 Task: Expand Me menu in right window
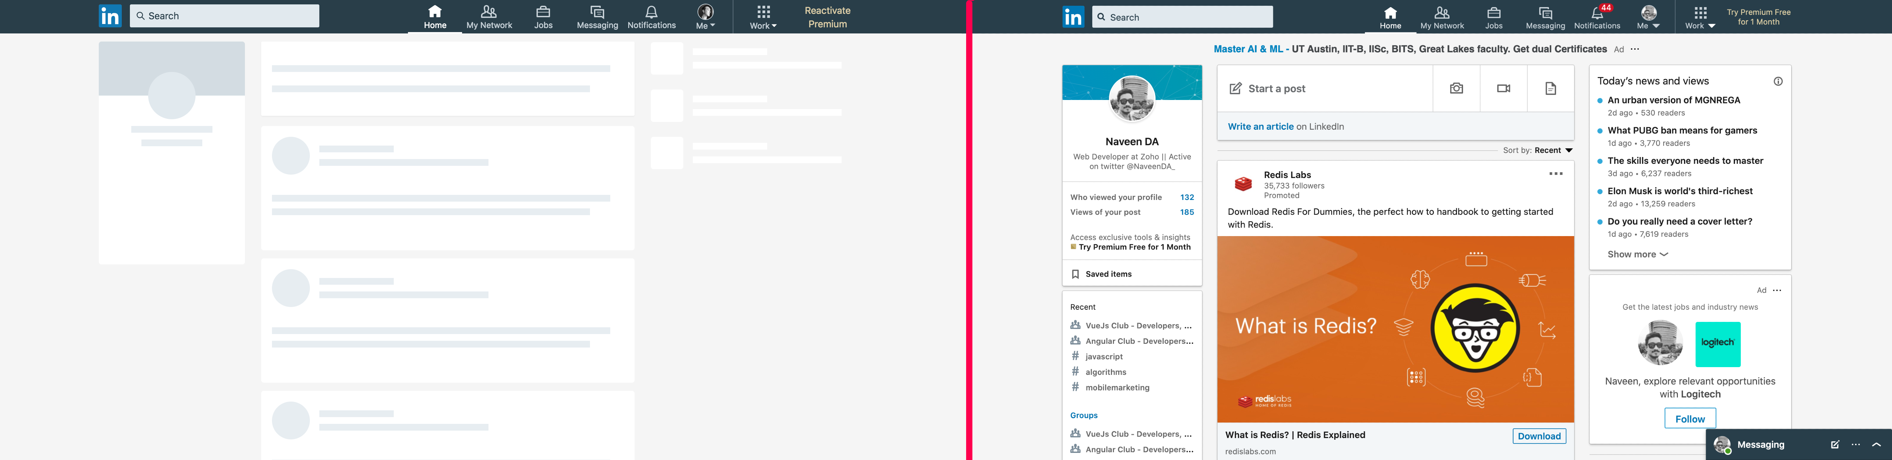pos(1649,18)
